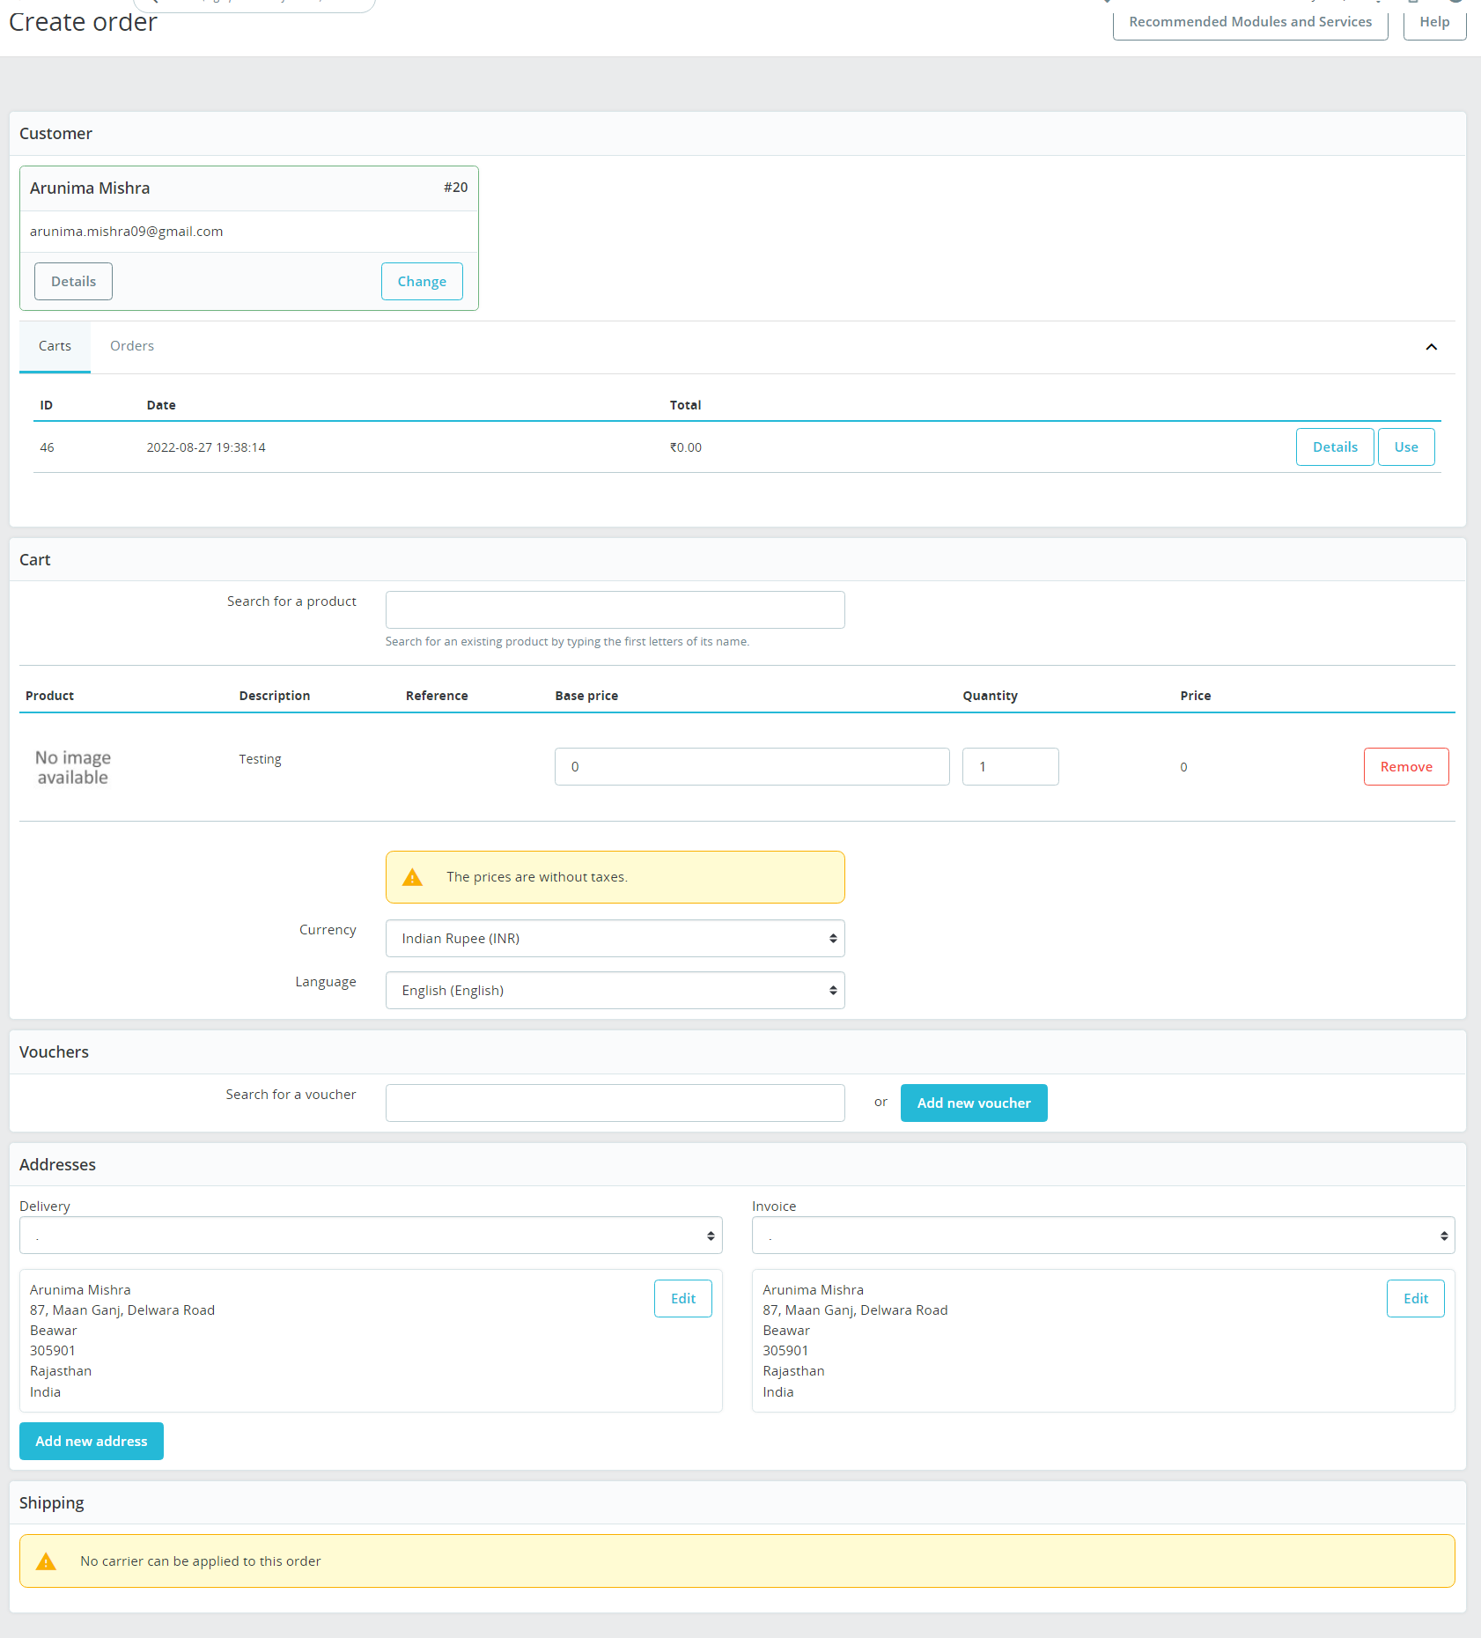
Task: Change the selected customer
Action: 422,282
